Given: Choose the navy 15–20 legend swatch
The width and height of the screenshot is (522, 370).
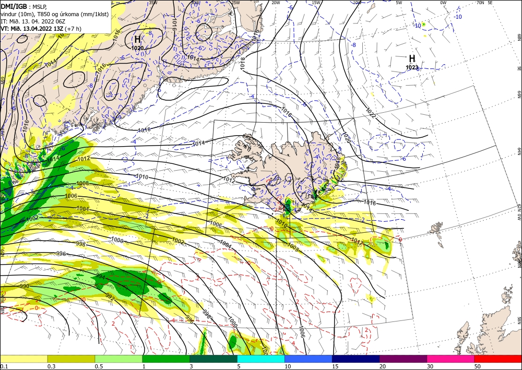Looking at the screenshot, I should pos(356,359).
